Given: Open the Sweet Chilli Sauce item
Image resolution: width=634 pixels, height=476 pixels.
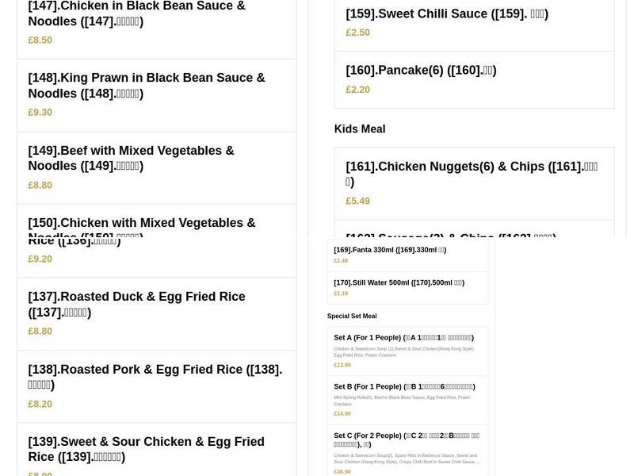Looking at the screenshot, I should point(447,13).
